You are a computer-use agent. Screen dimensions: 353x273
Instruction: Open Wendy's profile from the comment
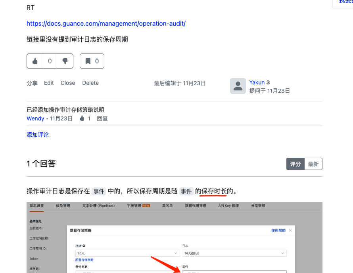(x=35, y=118)
